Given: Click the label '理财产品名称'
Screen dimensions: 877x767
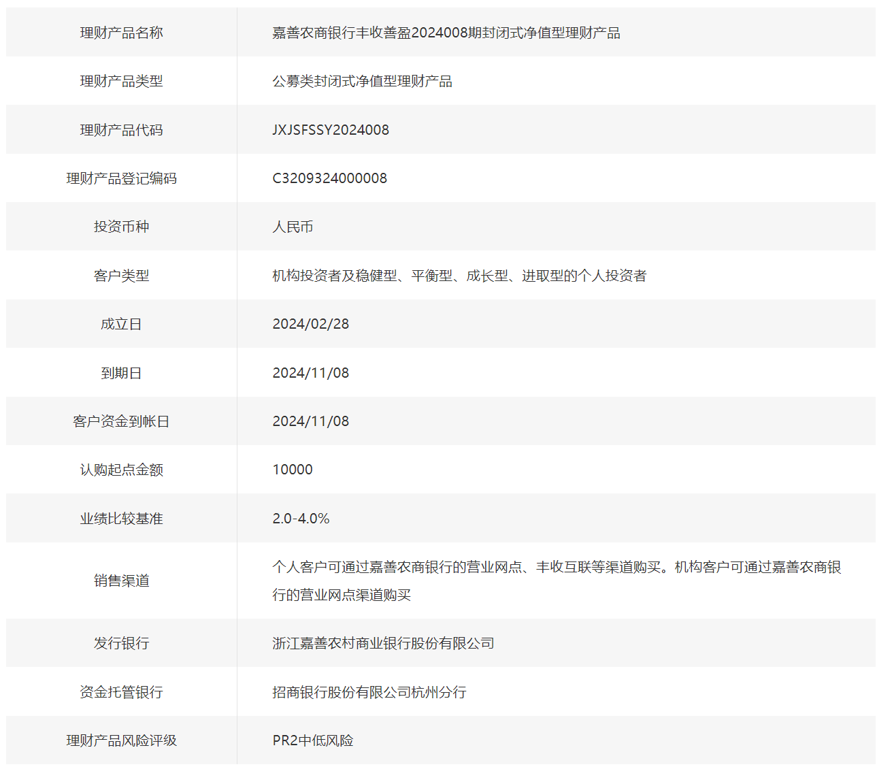Looking at the screenshot, I should click(x=121, y=33).
